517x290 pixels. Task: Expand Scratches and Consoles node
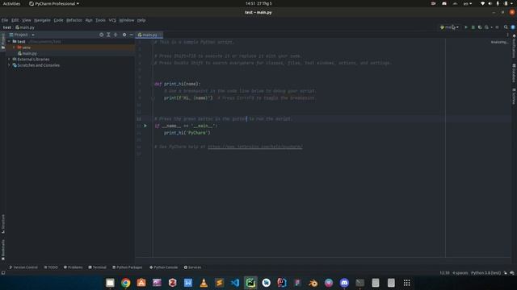click(x=9, y=65)
